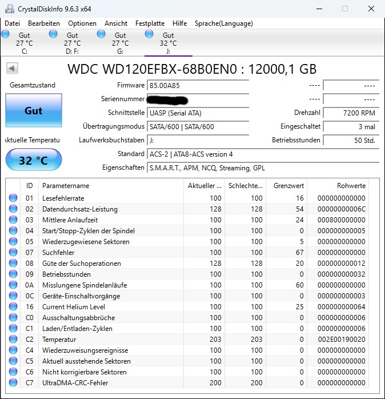Go to previous disk with left arrow
The image size is (385, 399).
click(x=12, y=69)
